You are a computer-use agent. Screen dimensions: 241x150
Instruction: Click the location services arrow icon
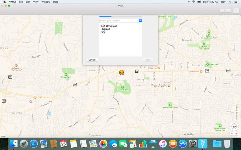click(189, 2)
